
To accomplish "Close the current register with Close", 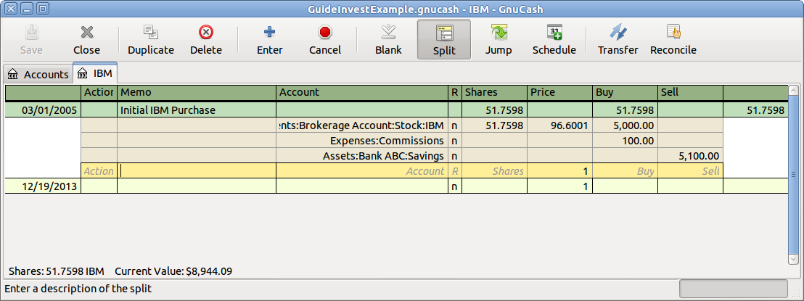I will click(86, 39).
